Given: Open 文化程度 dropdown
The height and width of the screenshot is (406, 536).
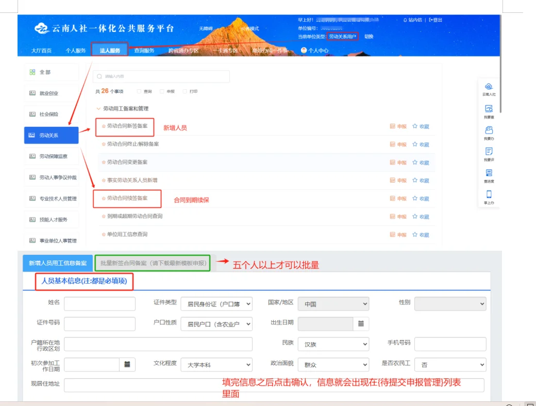Looking at the screenshot, I should [216, 365].
